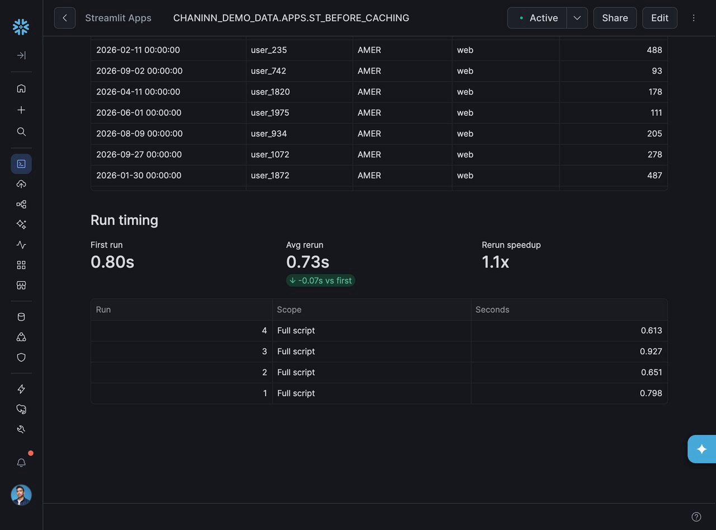
Task: Click the Run column header
Action: [x=182, y=309]
